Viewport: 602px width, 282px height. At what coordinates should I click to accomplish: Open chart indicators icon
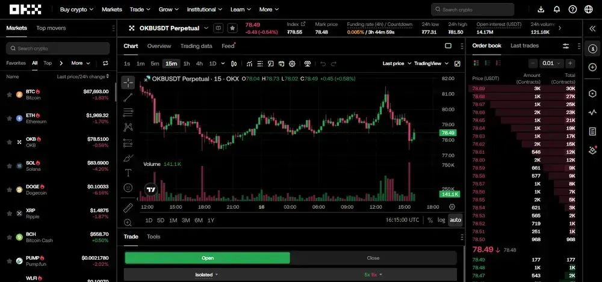(x=249, y=64)
